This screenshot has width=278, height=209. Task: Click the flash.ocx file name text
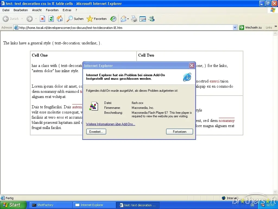click(x=137, y=103)
